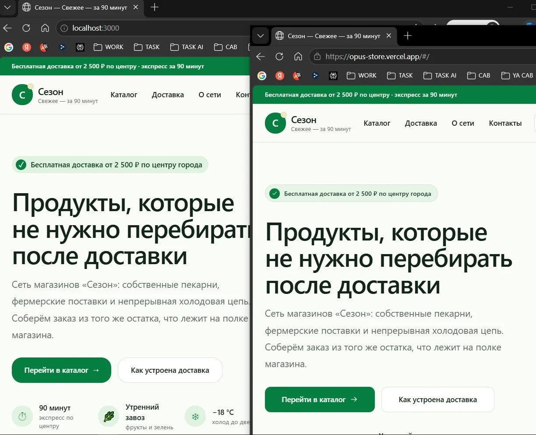
Task: Open Google bookmark in localhost window
Action: (9, 47)
